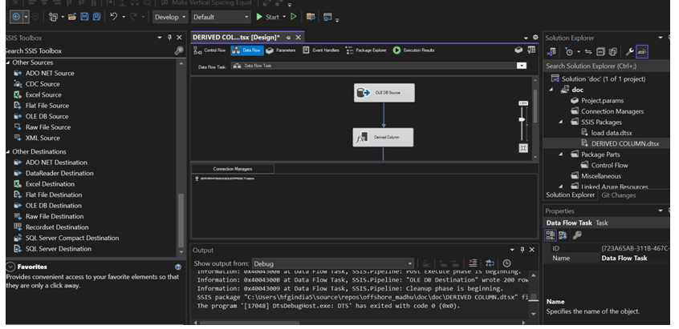Click the Save All icon
Viewport: 679px width, 329px height.
(96, 17)
